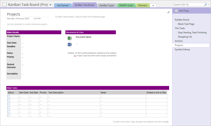The height and width of the screenshot is (126, 211).
Task: Check the second task row Status checkbox
Action: (x=9, y=100)
